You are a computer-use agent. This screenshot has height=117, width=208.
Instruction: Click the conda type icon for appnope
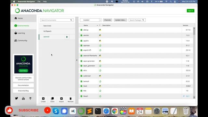(x=100, y=45)
